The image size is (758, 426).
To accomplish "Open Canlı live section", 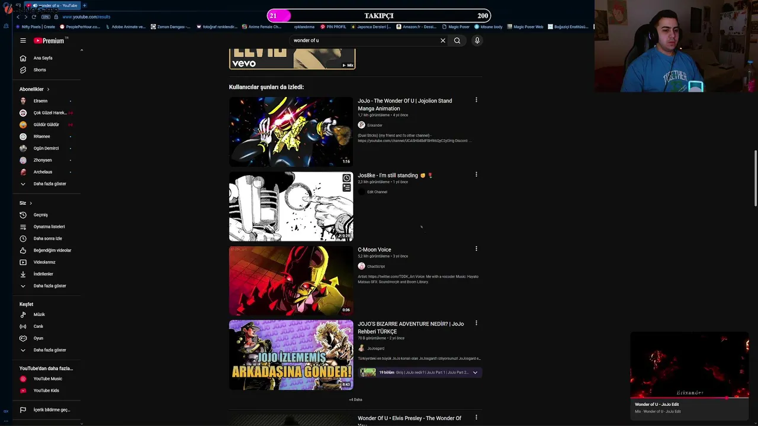I will tap(46, 327).
